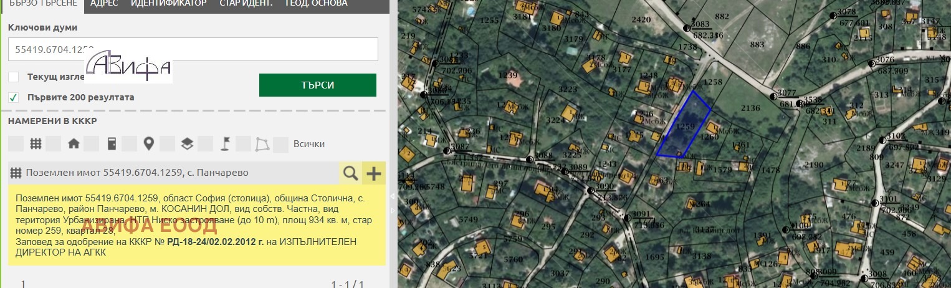Click the building house filter icon

(x=74, y=144)
